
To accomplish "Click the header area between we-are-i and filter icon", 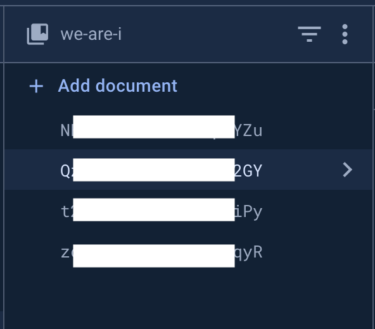I will 210,34.
